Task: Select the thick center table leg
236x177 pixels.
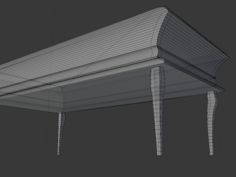Action: (x=158, y=112)
